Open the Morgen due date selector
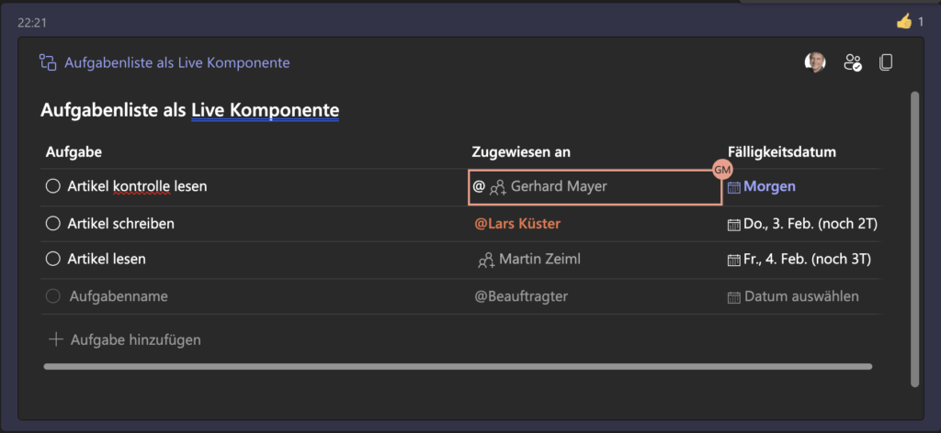Viewport: 941px width, 433px height. click(762, 186)
